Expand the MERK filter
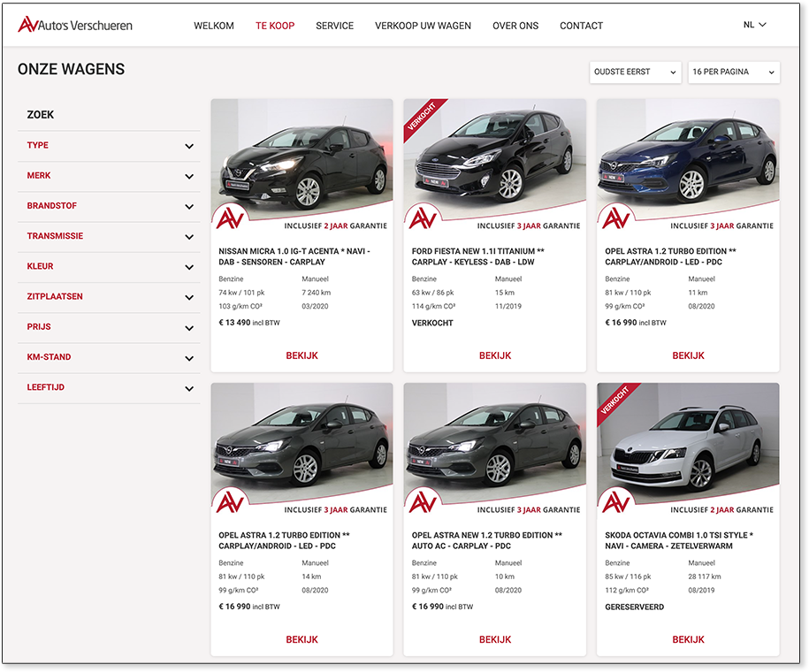This screenshot has height=672, width=809. [109, 177]
